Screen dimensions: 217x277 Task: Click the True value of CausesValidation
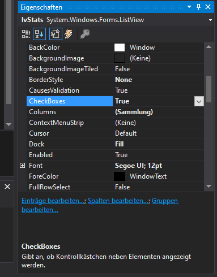(x=121, y=90)
